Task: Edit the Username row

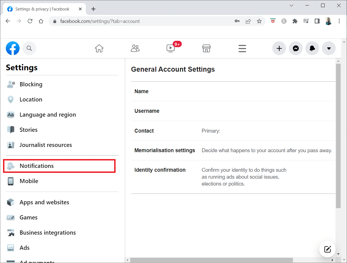Action: tap(233, 111)
